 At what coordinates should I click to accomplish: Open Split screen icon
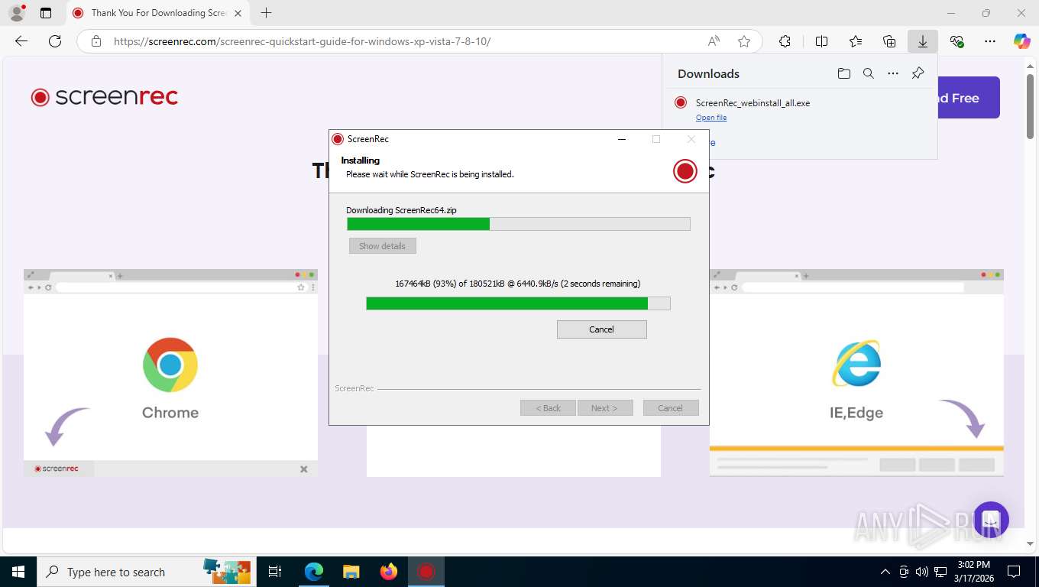[x=822, y=41]
